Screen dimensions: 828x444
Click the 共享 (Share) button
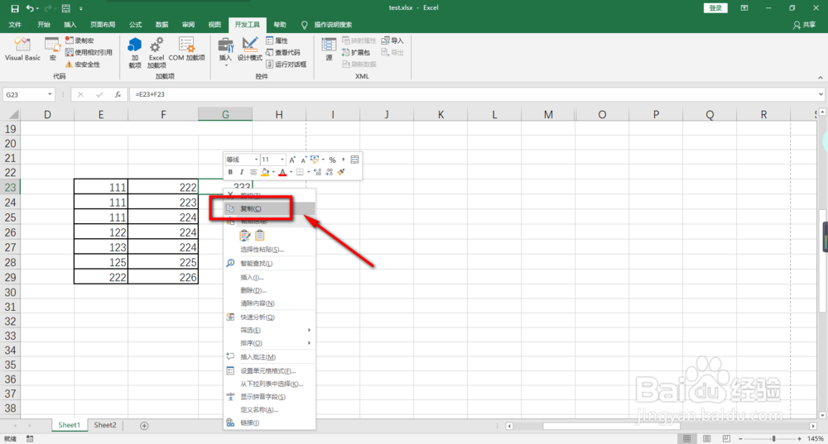(x=804, y=25)
